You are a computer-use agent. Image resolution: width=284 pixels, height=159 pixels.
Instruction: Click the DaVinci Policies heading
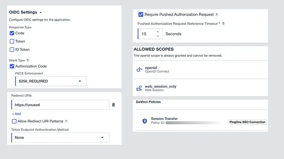[x=148, y=102]
